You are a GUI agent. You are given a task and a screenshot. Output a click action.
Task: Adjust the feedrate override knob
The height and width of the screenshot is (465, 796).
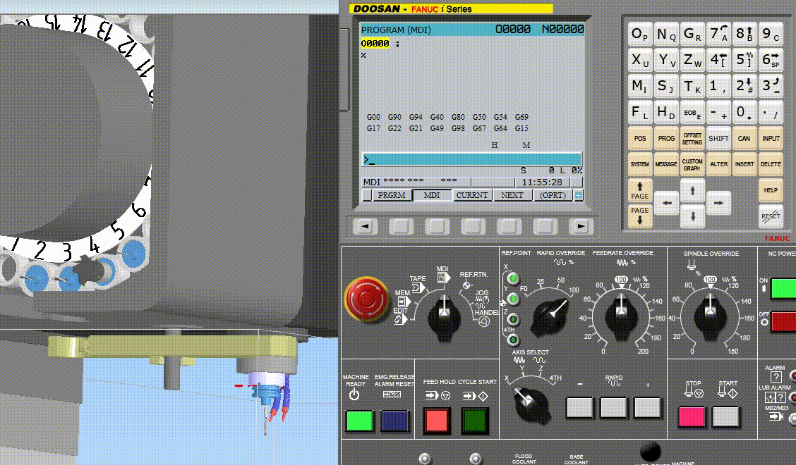point(622,318)
